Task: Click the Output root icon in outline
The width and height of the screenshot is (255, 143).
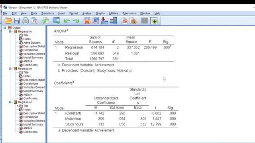Action: click(10, 28)
